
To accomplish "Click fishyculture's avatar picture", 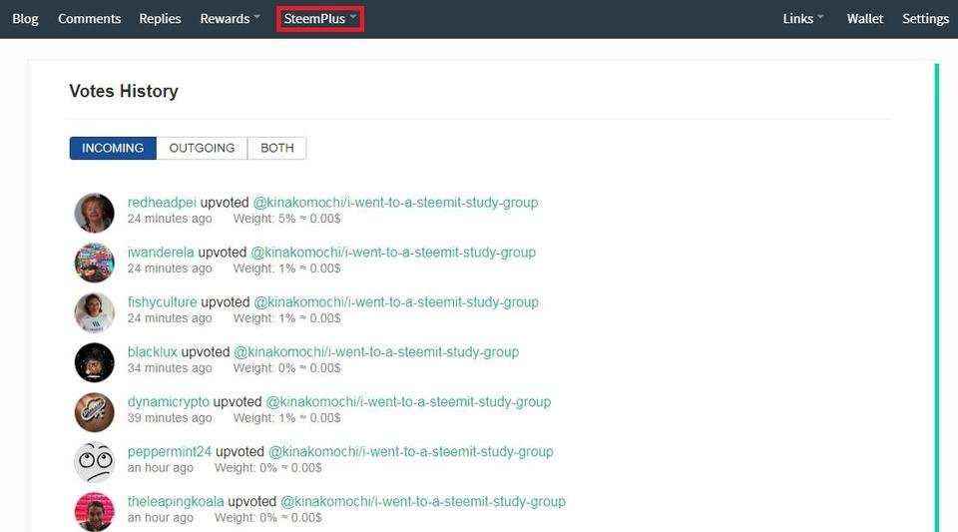I will pyautogui.click(x=94, y=312).
